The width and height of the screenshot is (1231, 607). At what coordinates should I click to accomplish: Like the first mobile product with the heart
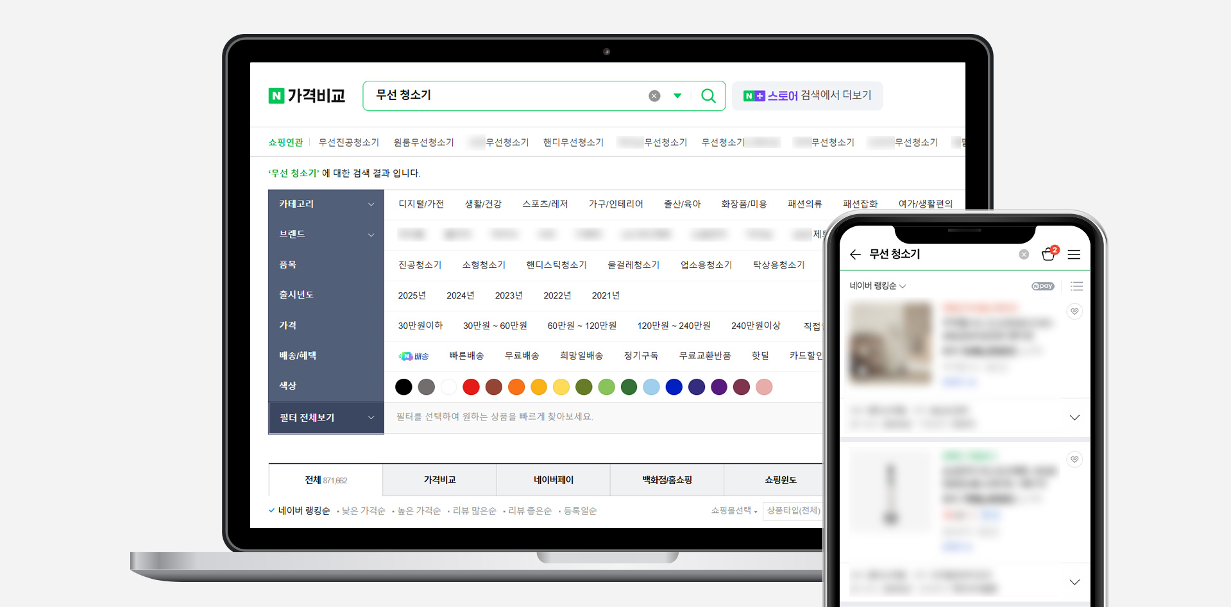(1074, 312)
